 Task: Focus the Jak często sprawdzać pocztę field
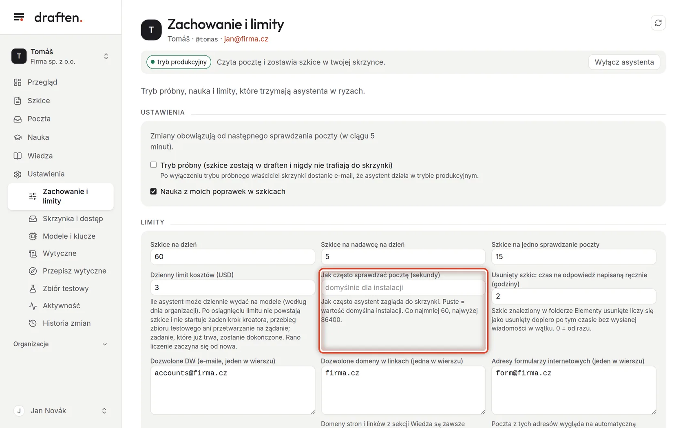pyautogui.click(x=403, y=287)
